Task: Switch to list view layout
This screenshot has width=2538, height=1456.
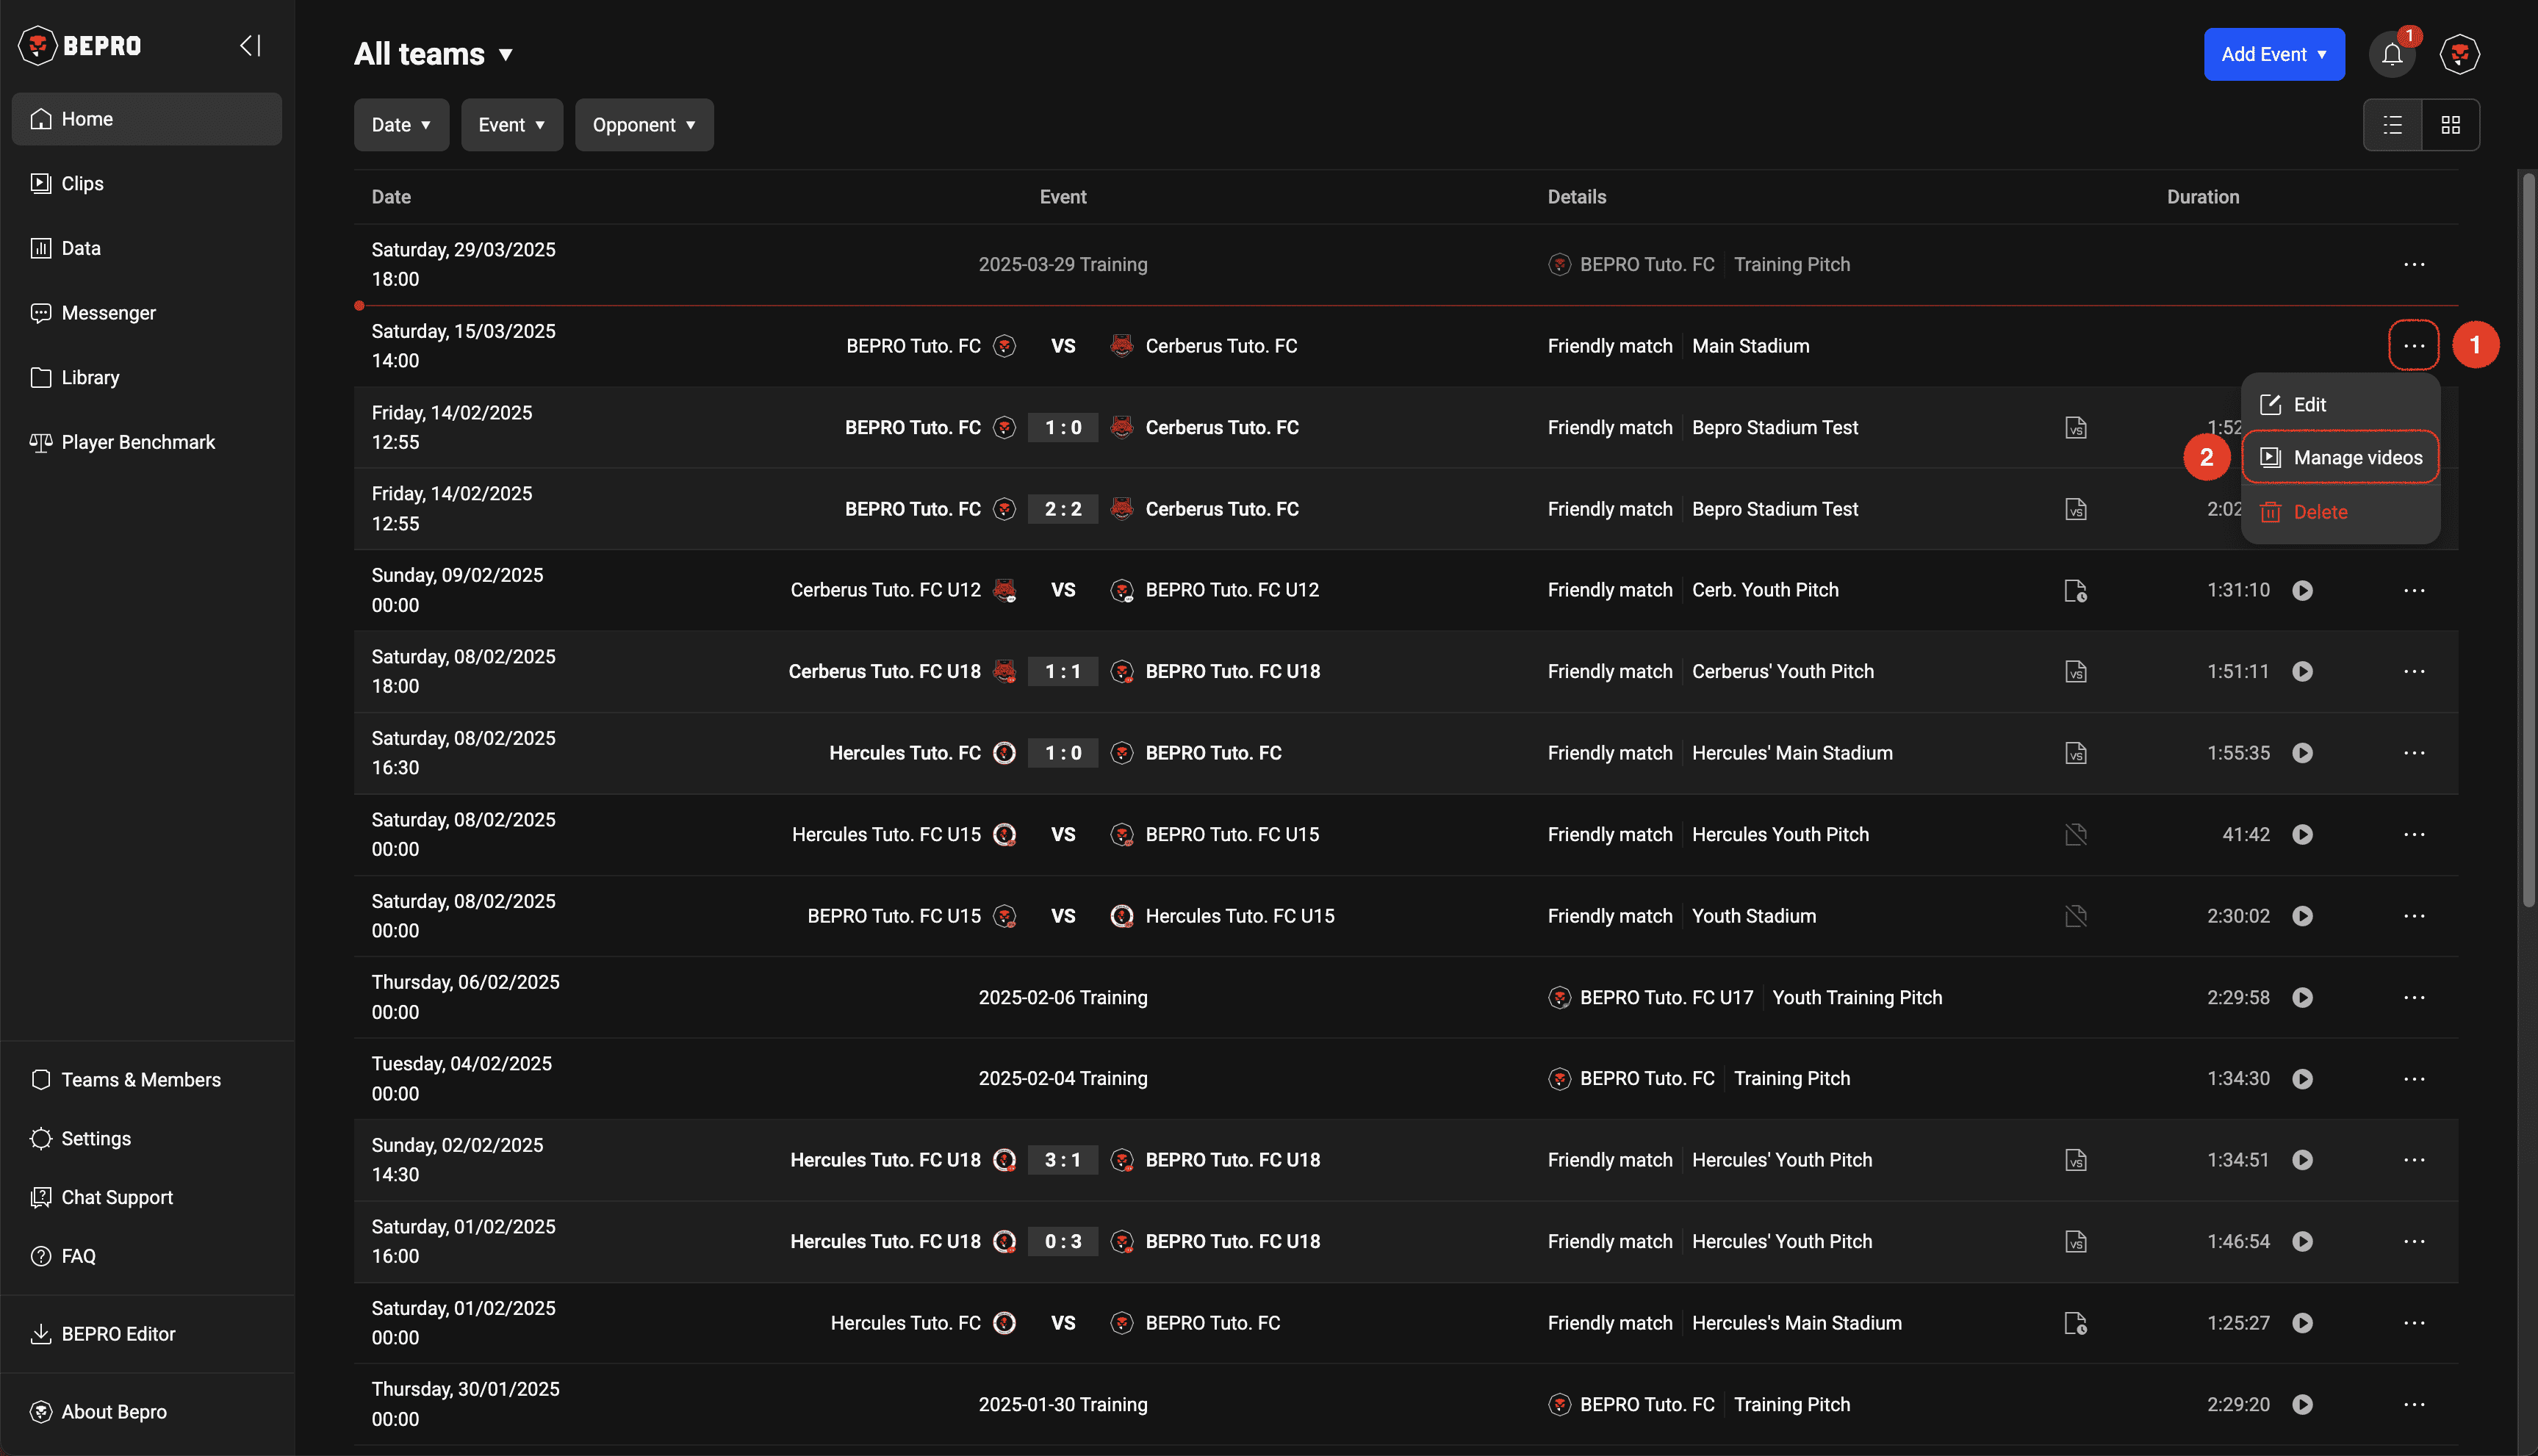Action: tap(2392, 125)
